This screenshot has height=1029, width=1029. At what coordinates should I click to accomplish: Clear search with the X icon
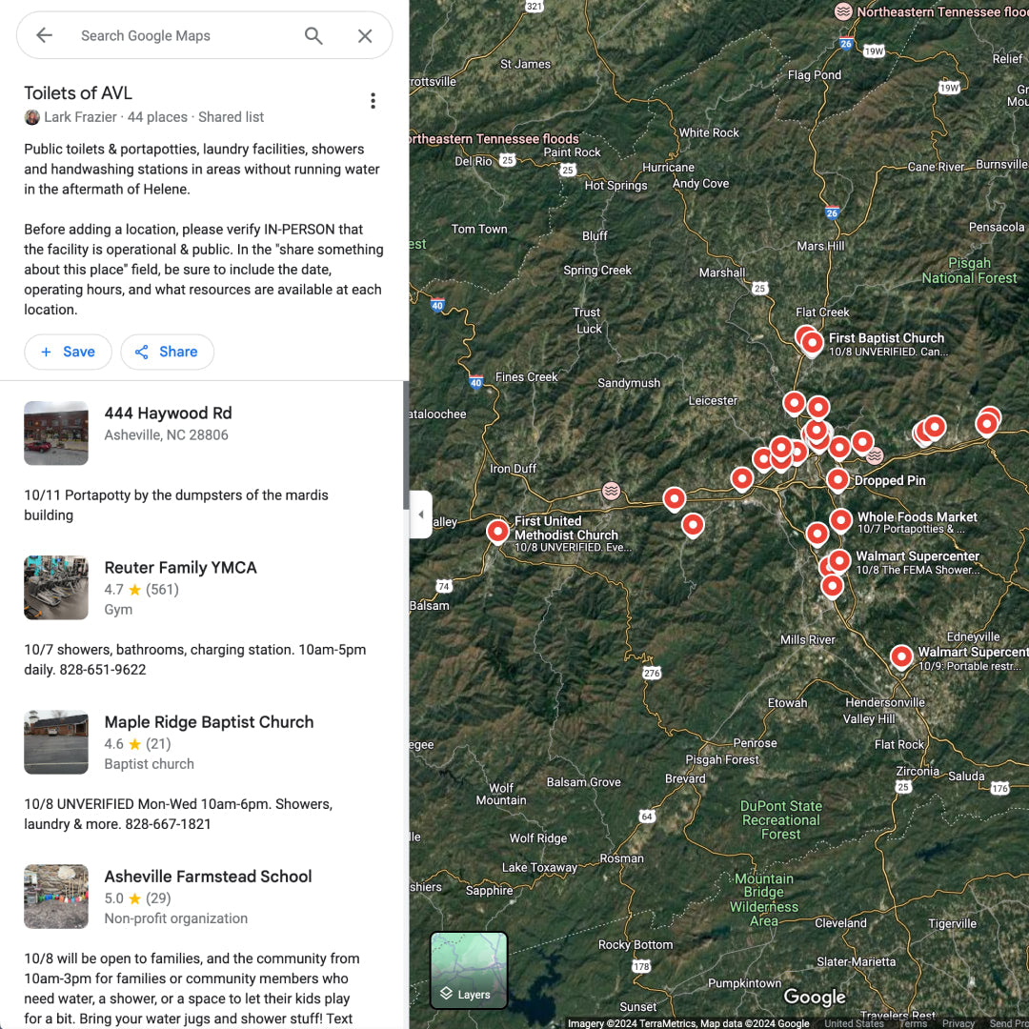pyautogui.click(x=365, y=36)
